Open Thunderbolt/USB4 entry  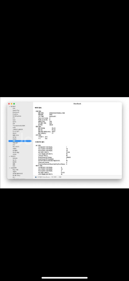coord(19,126)
